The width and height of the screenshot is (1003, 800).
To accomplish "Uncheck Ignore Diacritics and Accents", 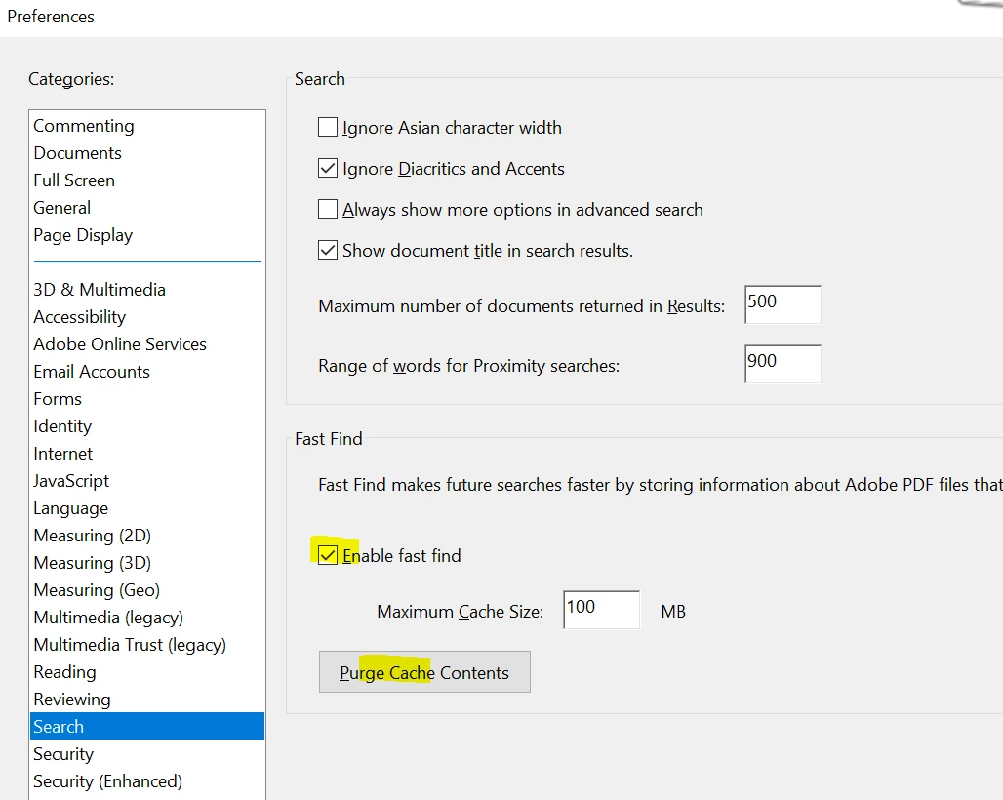I will [328, 168].
